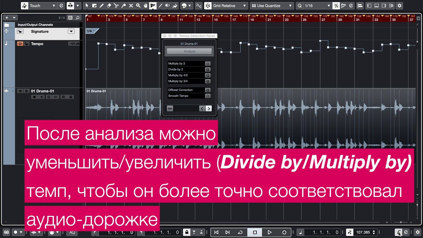The width and height of the screenshot is (423, 238).
Task: Mute the 01 Drums-01 track
Action: pos(20,91)
